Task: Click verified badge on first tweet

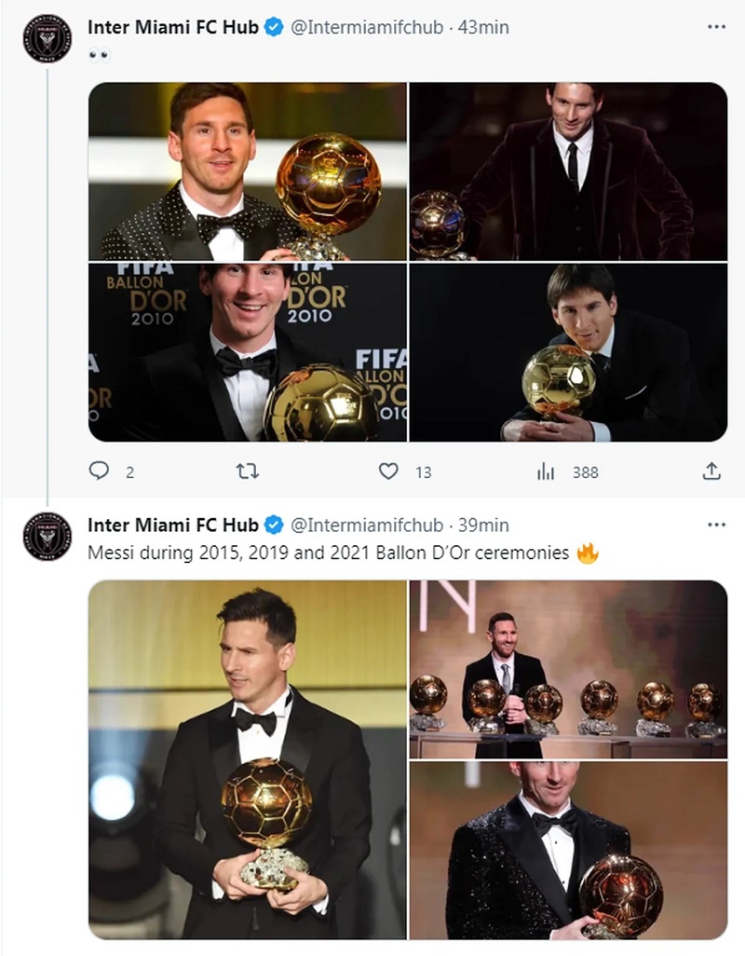Action: [x=274, y=28]
